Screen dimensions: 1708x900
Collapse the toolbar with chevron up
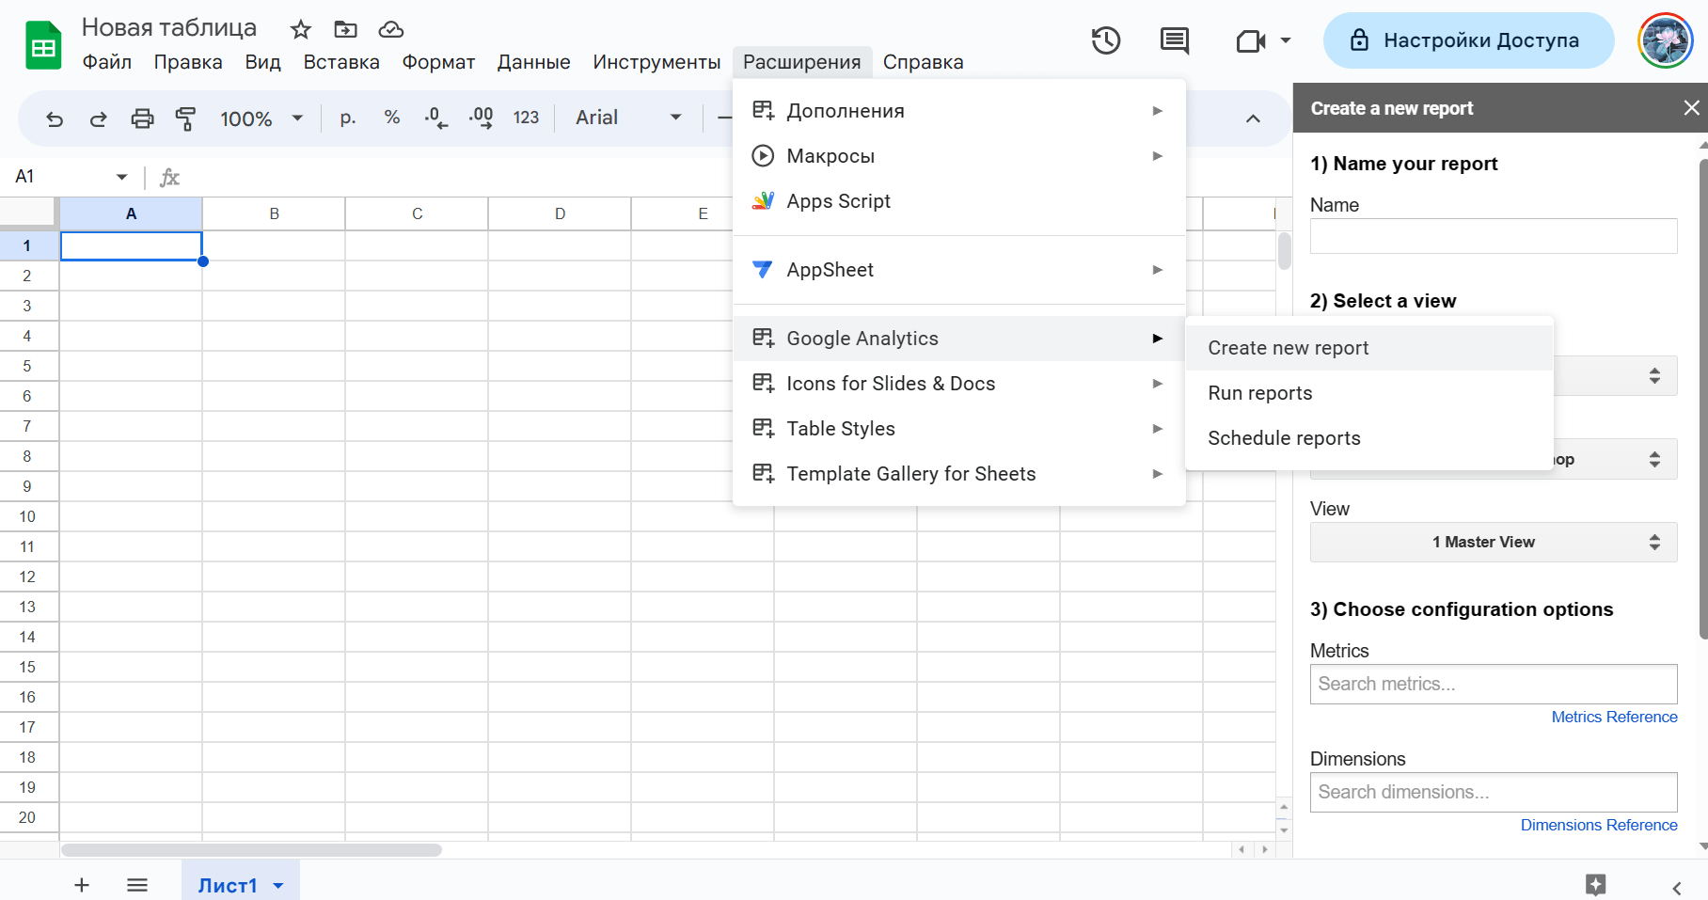(x=1253, y=118)
